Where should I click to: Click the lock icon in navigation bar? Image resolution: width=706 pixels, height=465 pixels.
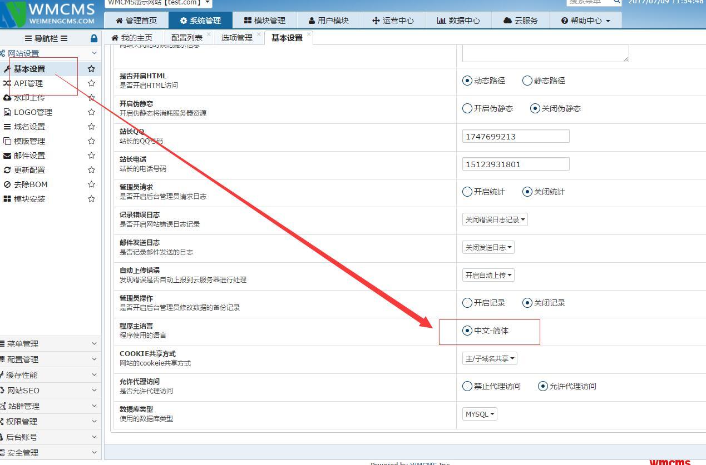(x=93, y=38)
